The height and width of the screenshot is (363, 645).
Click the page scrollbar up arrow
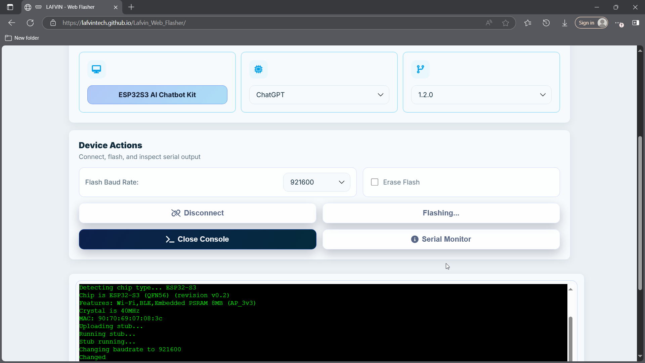[x=640, y=51]
